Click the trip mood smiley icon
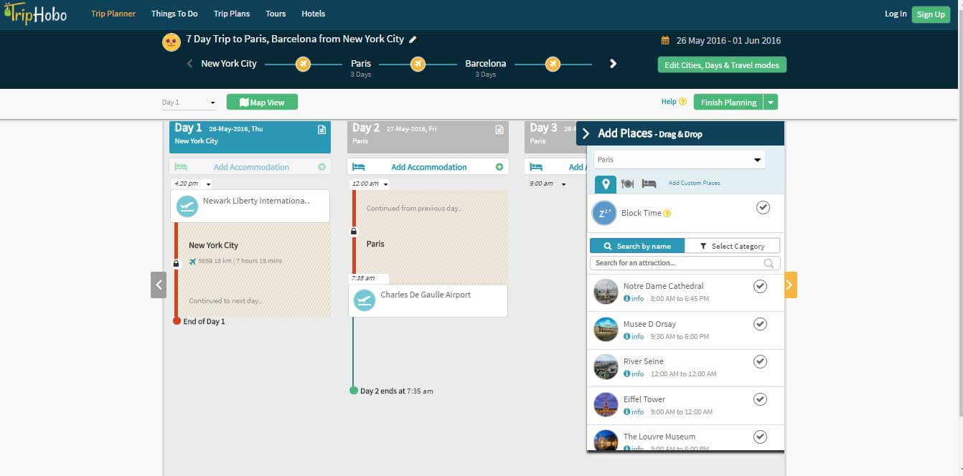 coord(171,42)
